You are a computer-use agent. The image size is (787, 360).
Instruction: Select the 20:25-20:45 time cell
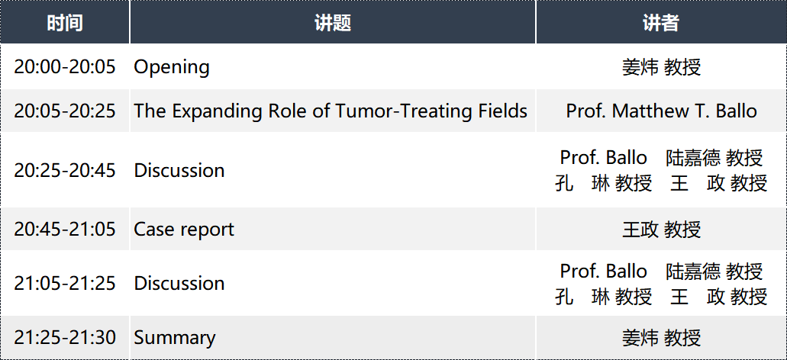(65, 171)
